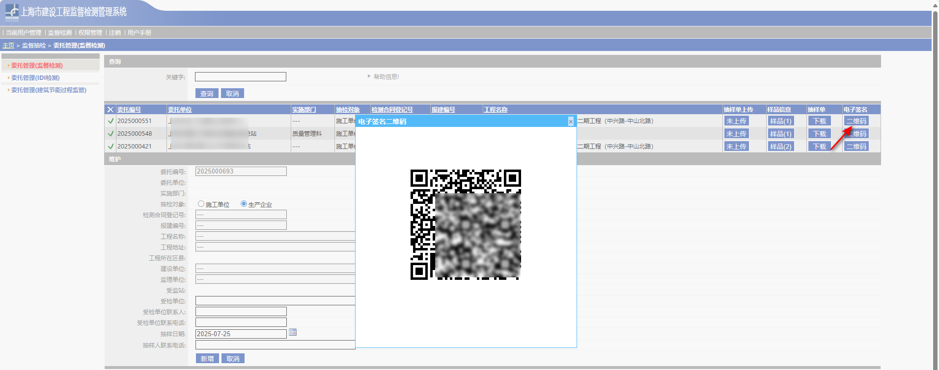
Task: Click the green checkmark for row 2025000421
Action: coord(110,147)
